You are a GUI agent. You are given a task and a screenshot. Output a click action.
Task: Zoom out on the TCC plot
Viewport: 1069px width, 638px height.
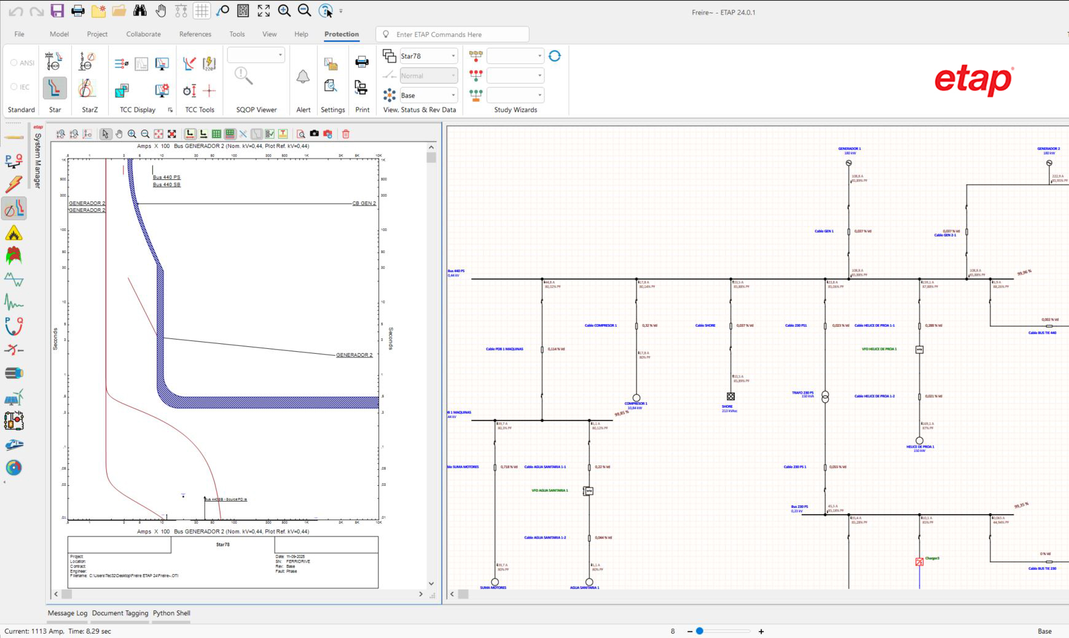[145, 133]
